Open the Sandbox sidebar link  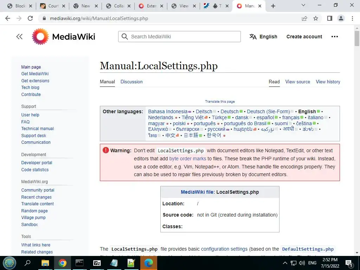(30, 225)
